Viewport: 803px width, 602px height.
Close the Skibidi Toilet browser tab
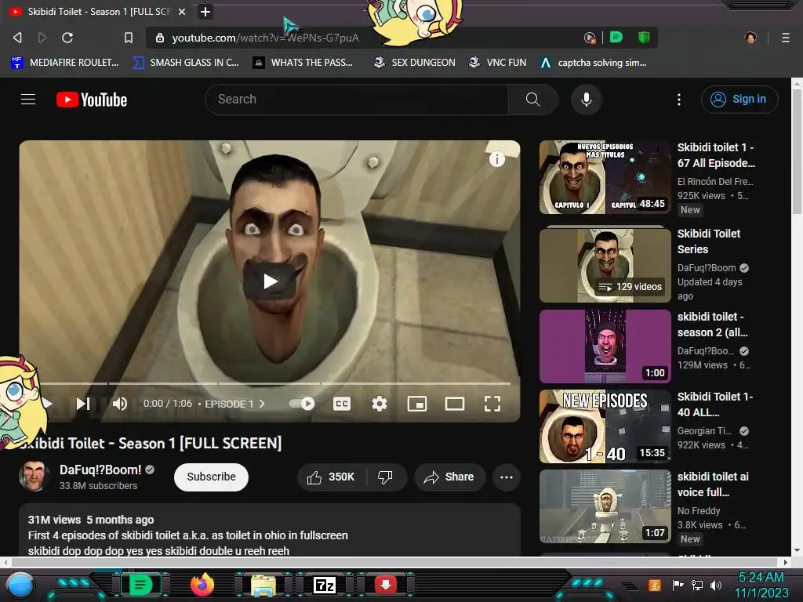(181, 11)
